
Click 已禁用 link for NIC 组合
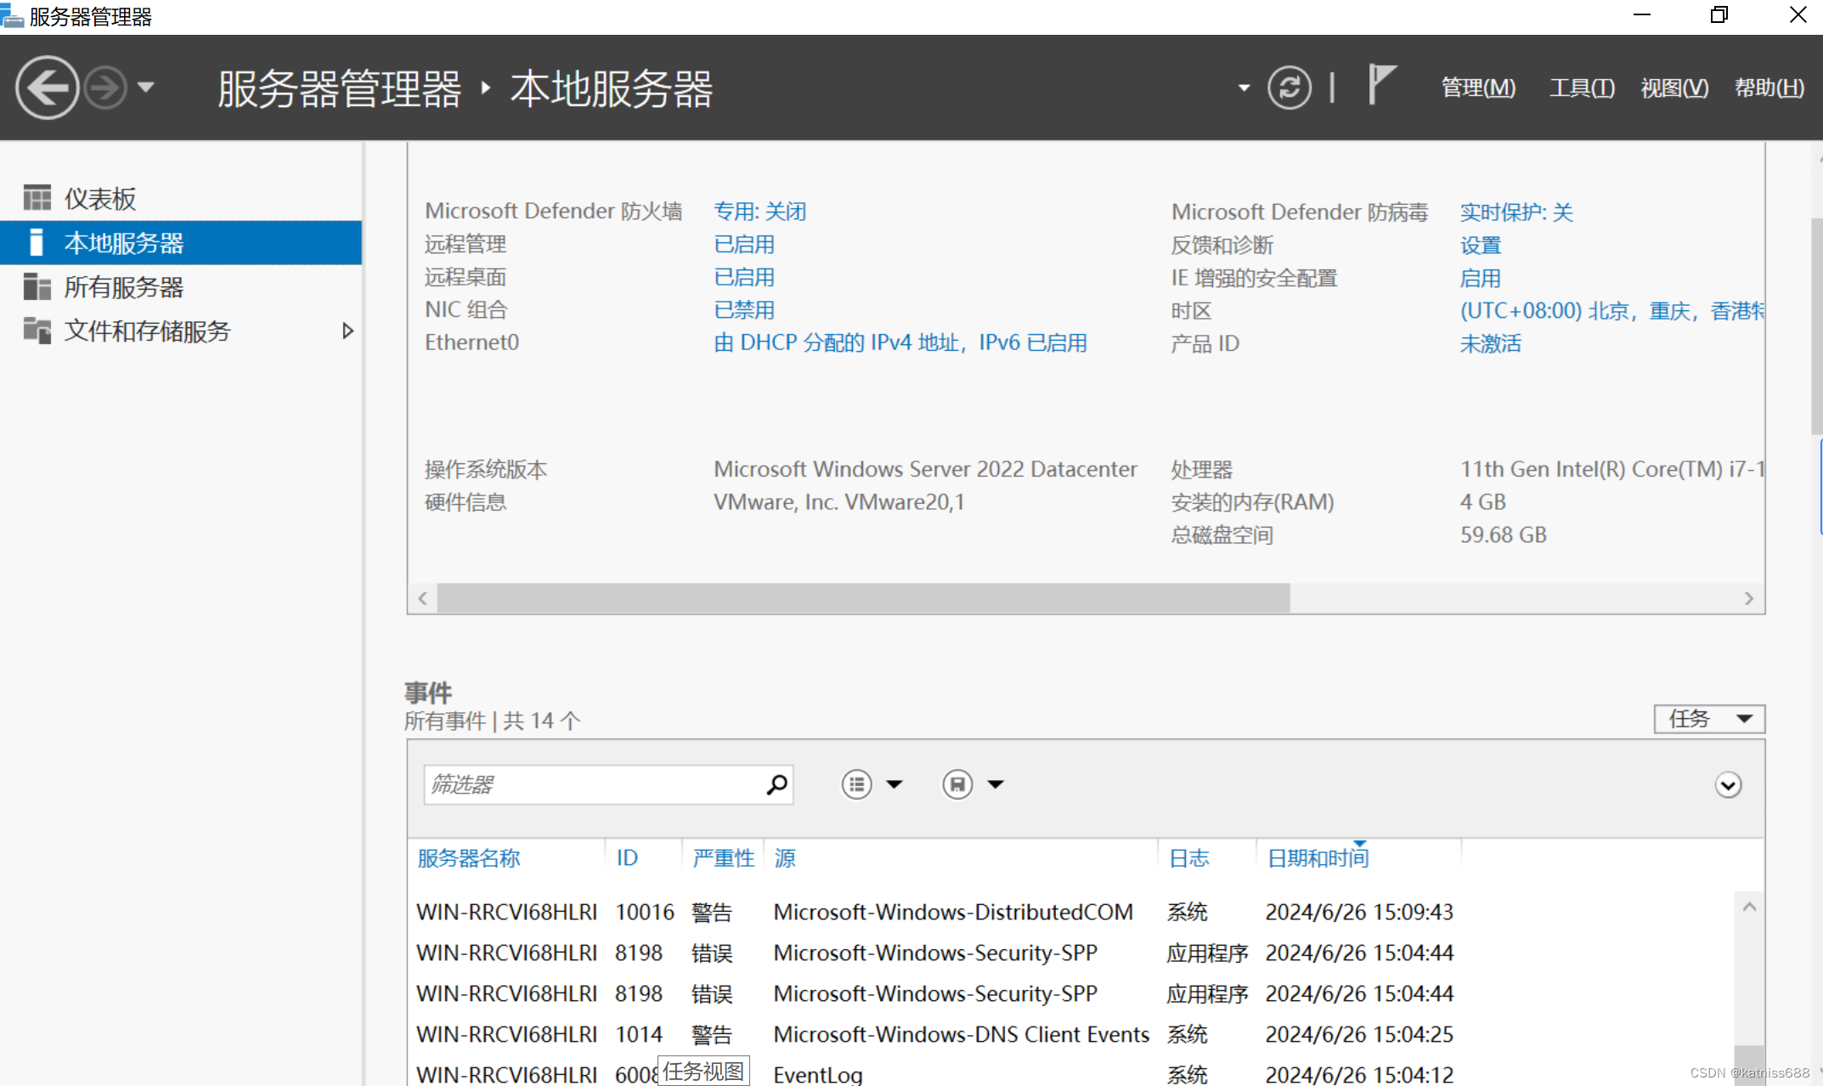point(744,309)
